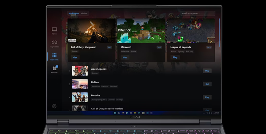Click the Minecraft card title
The image size is (266, 134).
126,47
